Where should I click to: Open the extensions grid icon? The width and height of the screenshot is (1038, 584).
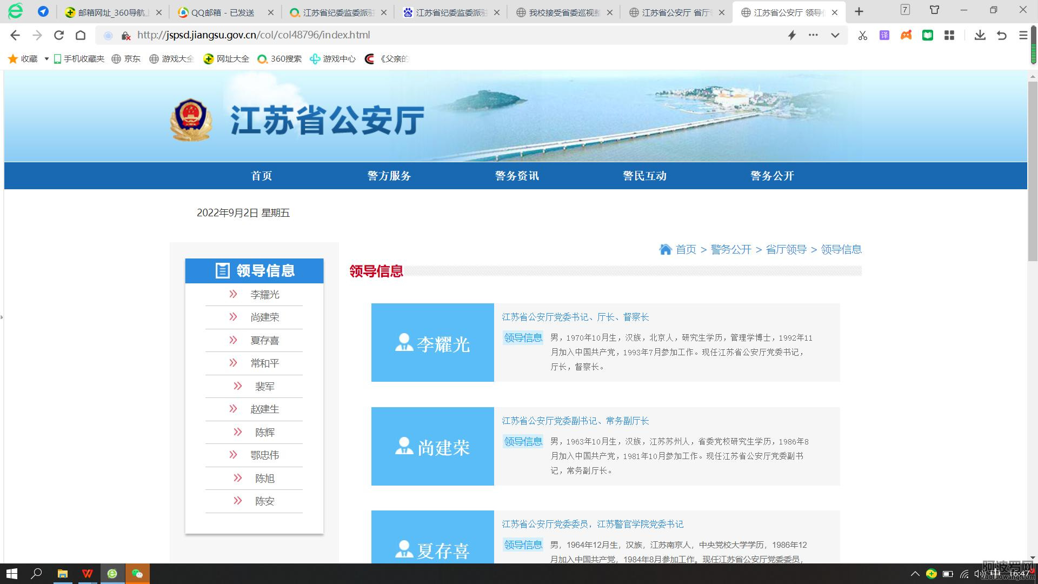tap(949, 35)
